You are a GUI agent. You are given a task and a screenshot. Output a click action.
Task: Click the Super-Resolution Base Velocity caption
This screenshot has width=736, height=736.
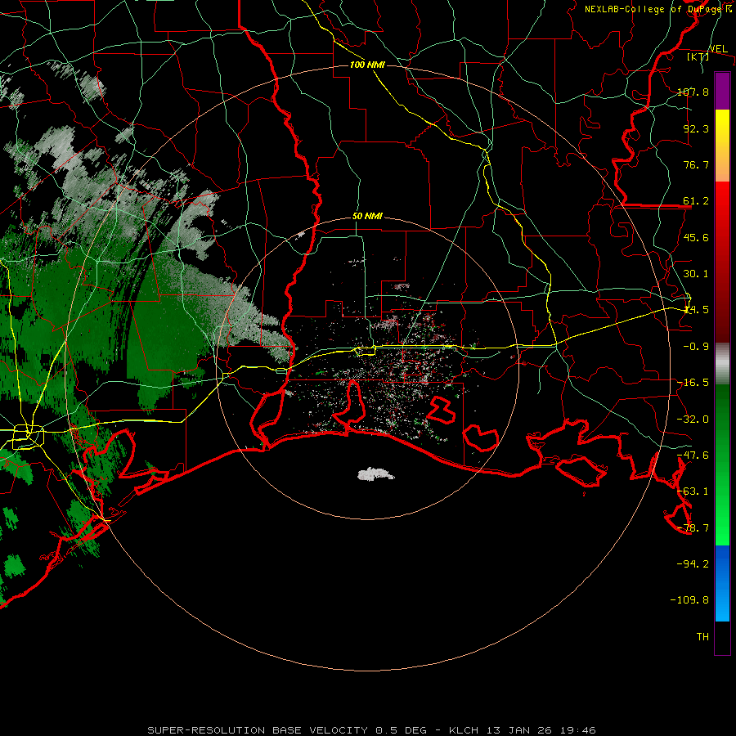372,730
